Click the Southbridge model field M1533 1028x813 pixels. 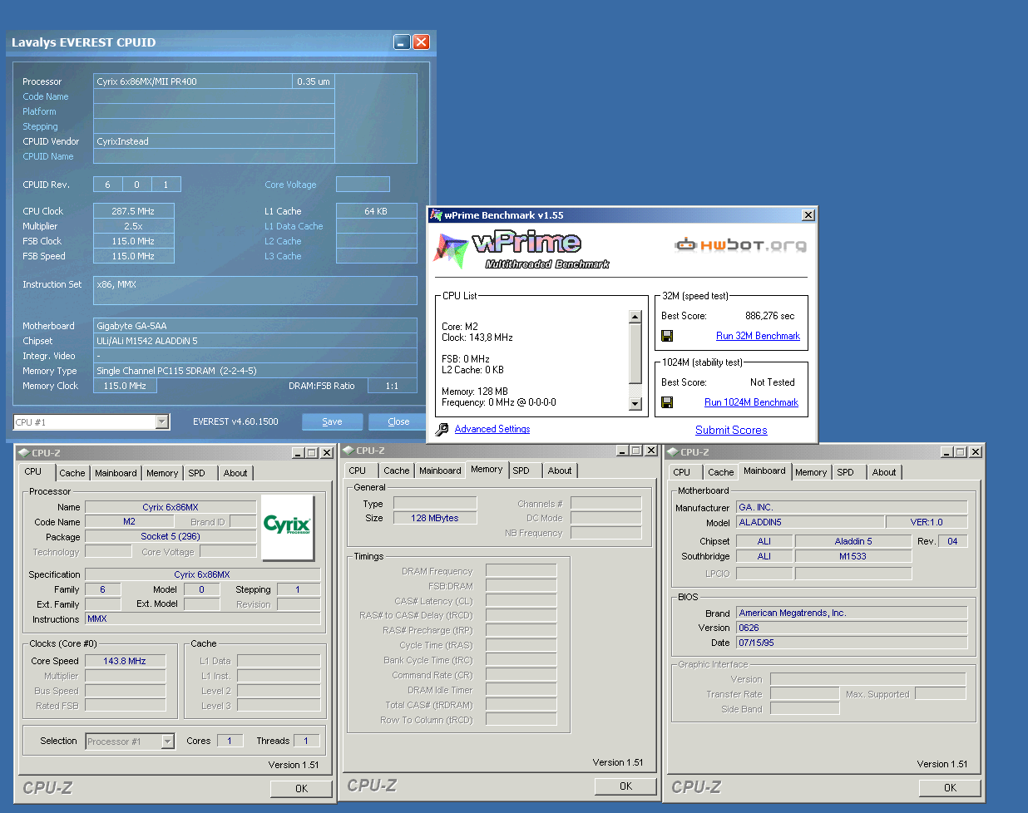853,556
